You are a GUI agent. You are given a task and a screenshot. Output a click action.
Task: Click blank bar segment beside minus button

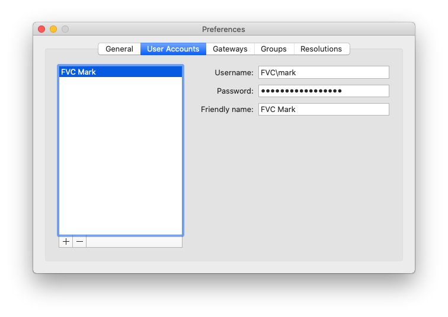(x=134, y=242)
